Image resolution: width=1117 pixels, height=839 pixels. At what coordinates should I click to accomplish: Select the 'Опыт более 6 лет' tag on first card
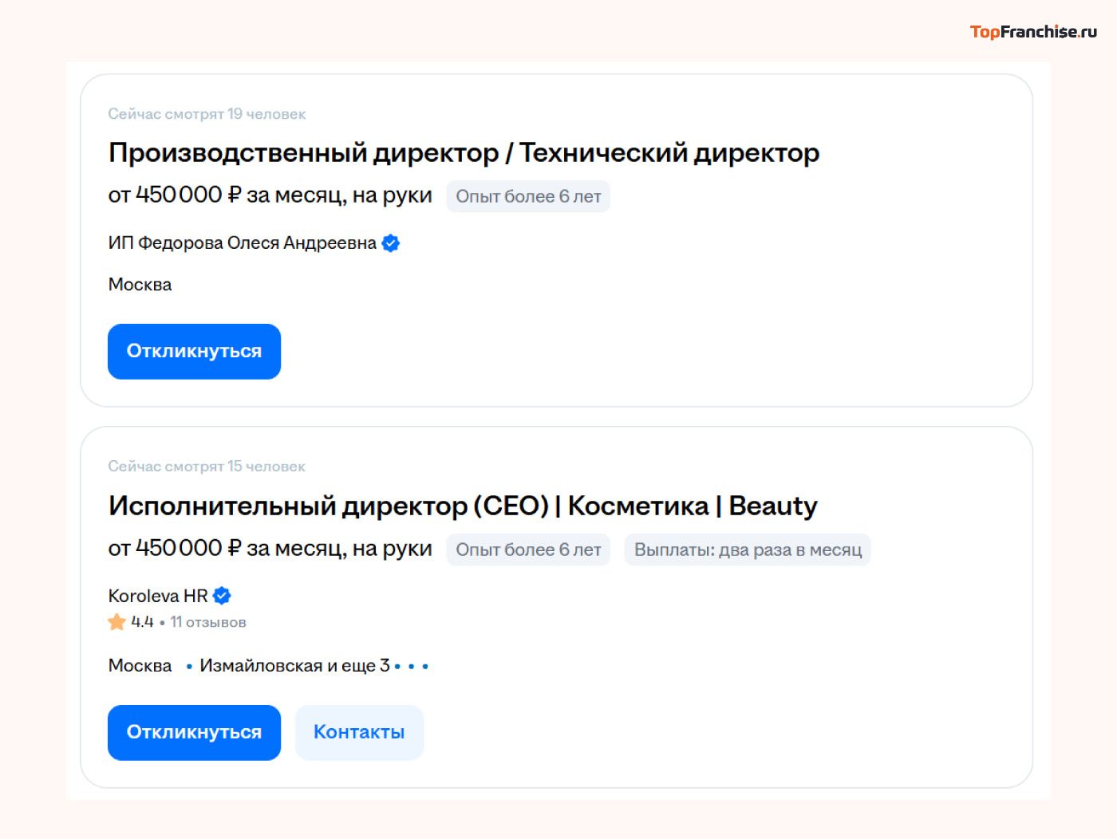[528, 196]
